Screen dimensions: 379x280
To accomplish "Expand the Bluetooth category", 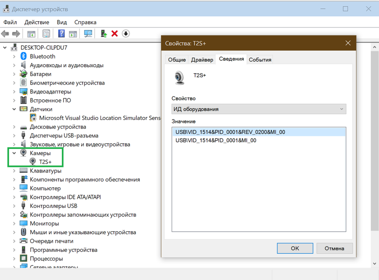I will 14,57.
